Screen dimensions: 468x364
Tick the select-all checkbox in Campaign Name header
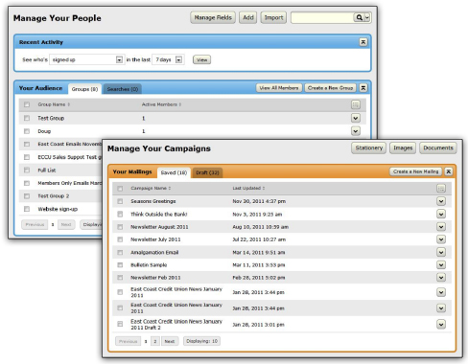[120, 189]
